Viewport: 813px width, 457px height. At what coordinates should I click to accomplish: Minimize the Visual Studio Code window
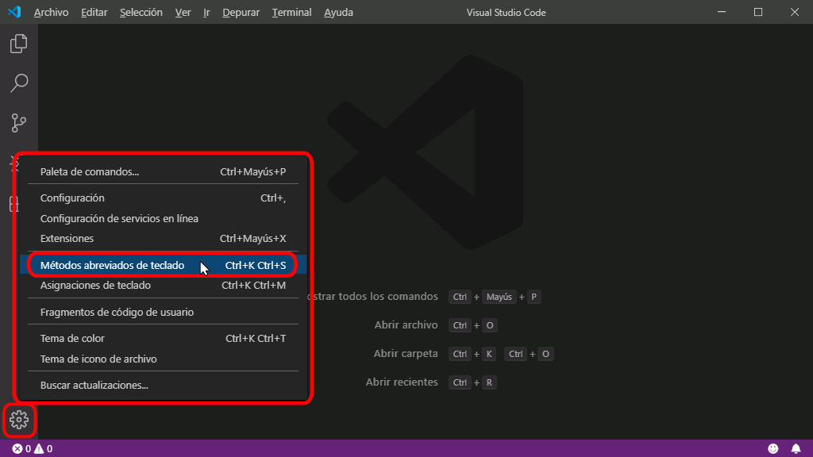tap(721, 12)
